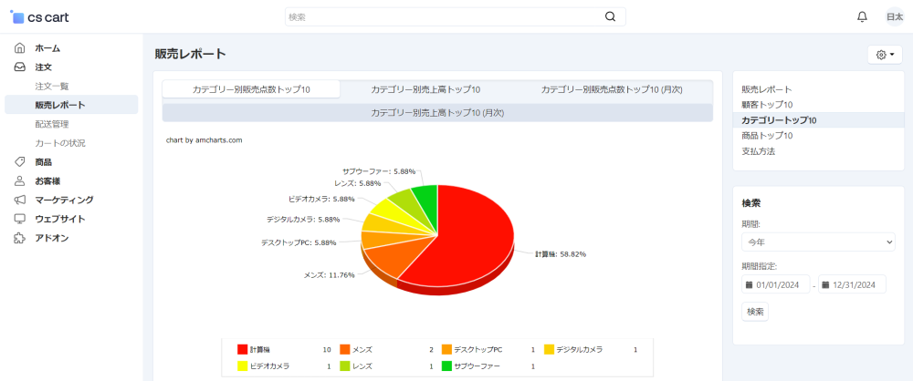913x381 pixels.
Task: Click the puzzle icon beside アドオン
Action: tap(20, 238)
